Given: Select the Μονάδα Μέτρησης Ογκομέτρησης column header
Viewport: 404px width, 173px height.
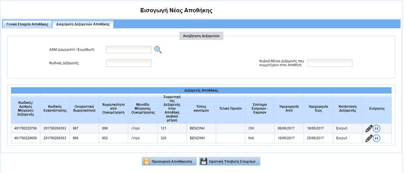Looking at the screenshot, I should point(143,109).
